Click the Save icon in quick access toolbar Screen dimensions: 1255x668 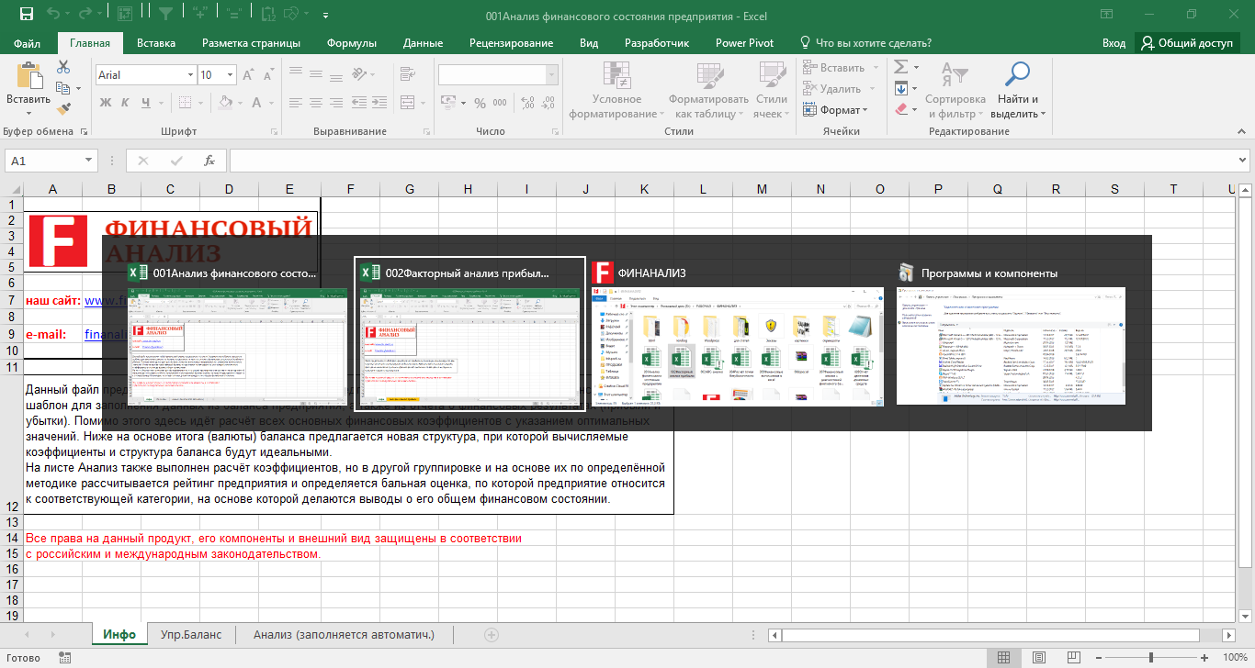pos(26,15)
